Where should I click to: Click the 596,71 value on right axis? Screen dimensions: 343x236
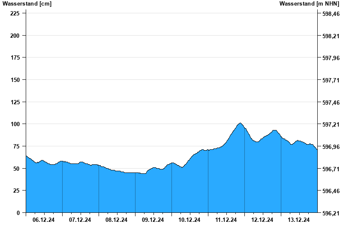(x=331, y=169)
